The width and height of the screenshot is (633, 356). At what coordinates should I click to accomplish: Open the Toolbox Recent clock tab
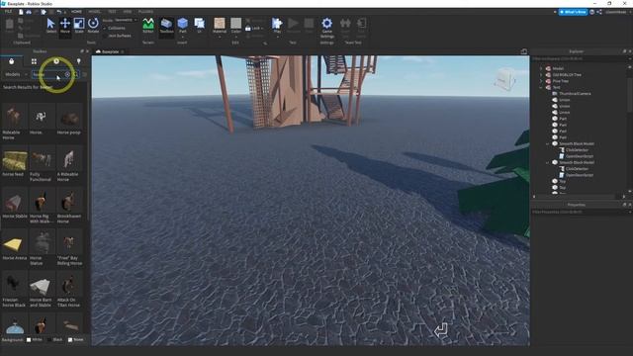(56, 61)
